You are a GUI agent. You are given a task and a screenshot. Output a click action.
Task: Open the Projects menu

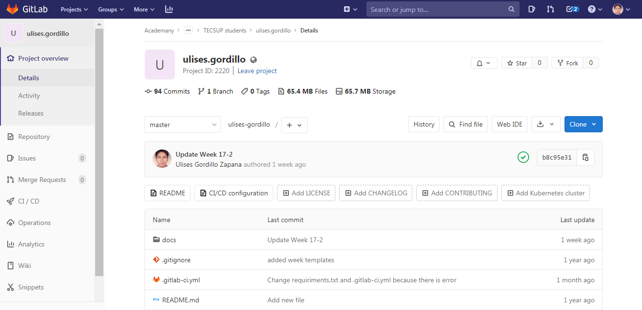[74, 9]
